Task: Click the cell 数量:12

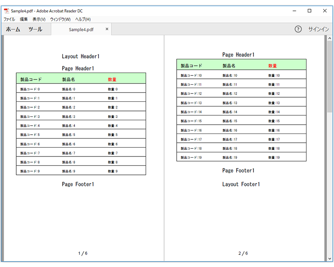Action: click(x=274, y=94)
